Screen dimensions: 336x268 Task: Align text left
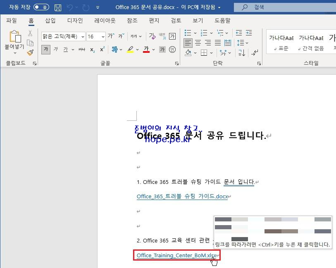(x=188, y=43)
